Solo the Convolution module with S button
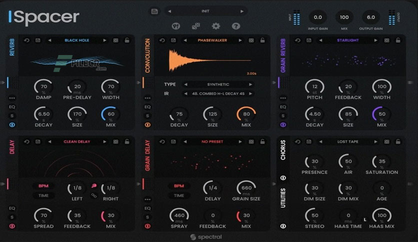This screenshot has width=418, height=242. coord(147,116)
